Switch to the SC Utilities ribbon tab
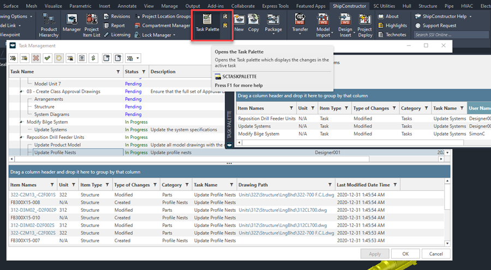Screen dimensions: 491x270 click(x=384, y=6)
